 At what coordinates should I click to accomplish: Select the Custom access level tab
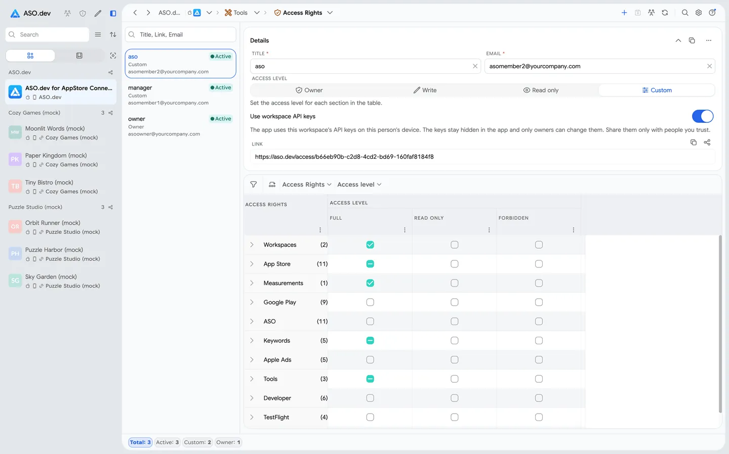pos(657,90)
